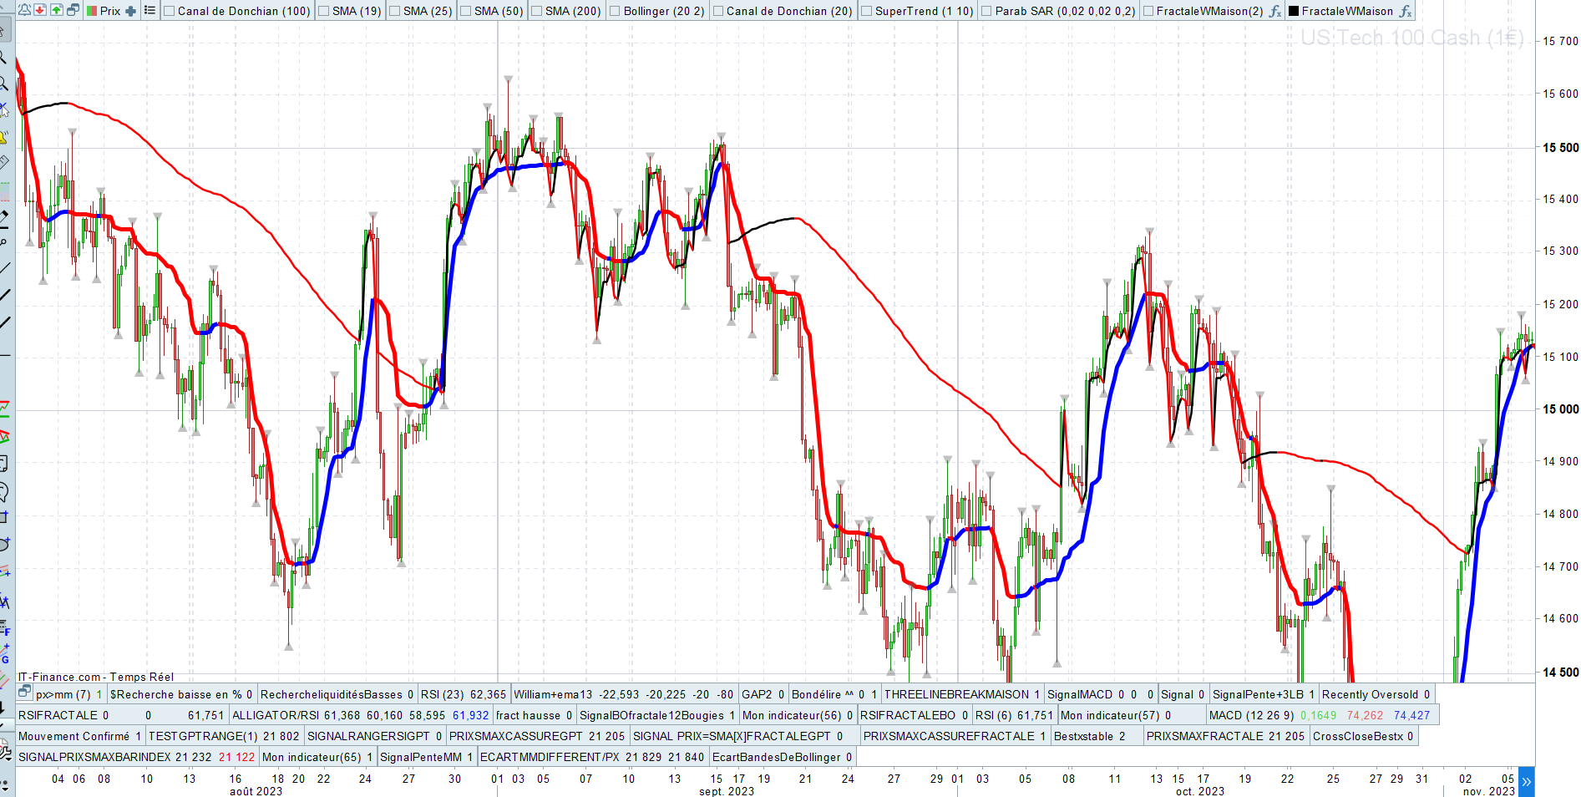Show the SMA (200) moving average

[536, 11]
